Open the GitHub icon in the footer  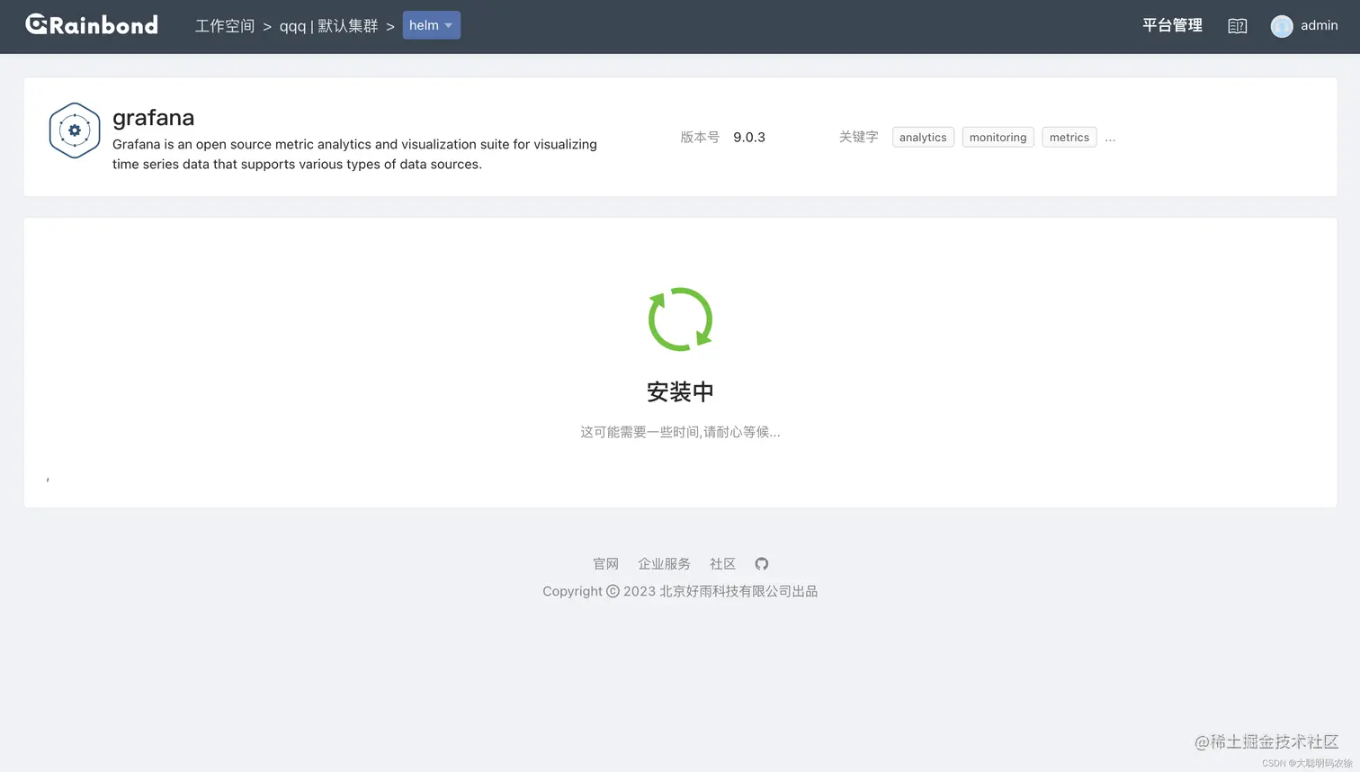pos(762,564)
